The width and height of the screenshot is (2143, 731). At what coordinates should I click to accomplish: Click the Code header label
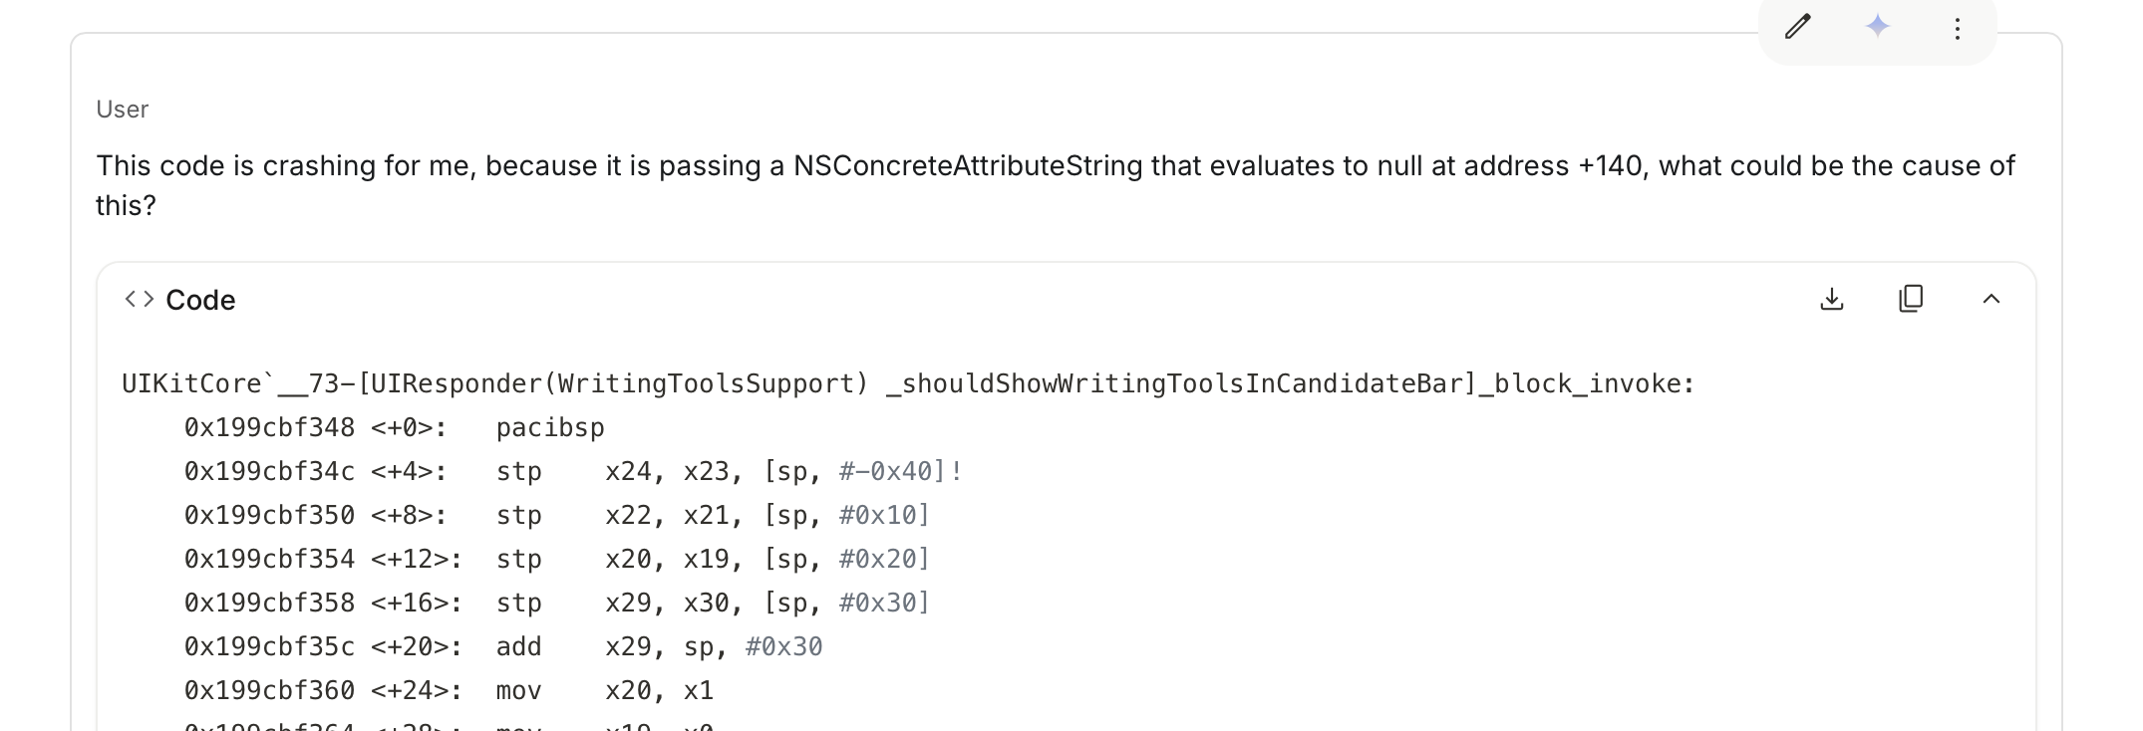click(200, 300)
